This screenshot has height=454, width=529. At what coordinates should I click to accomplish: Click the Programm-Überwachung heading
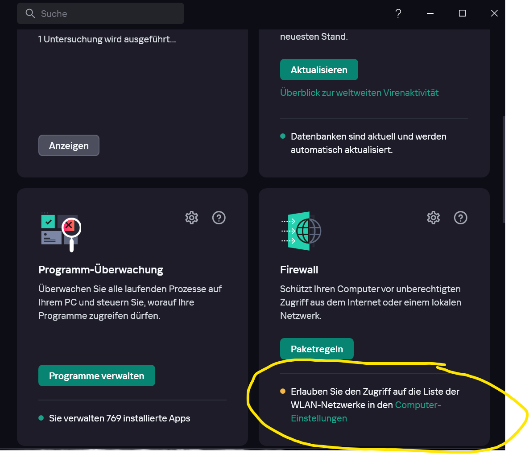(x=101, y=270)
